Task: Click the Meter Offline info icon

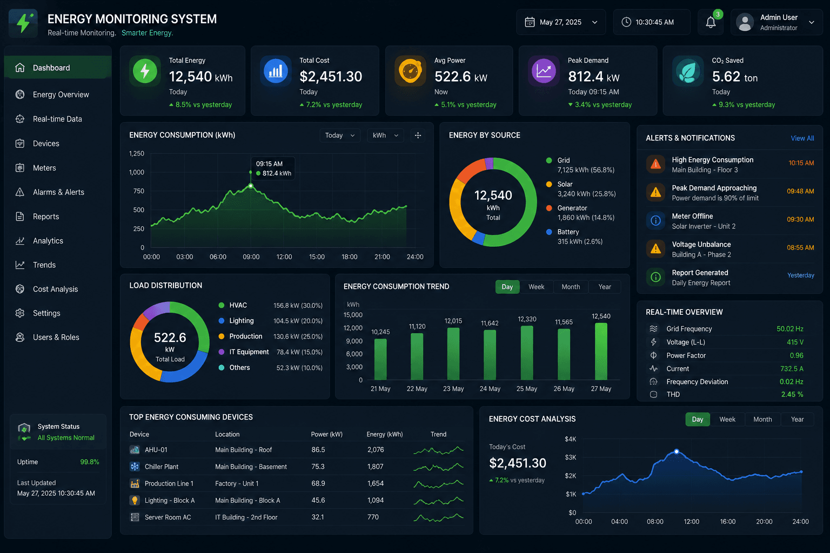Action: (x=655, y=220)
